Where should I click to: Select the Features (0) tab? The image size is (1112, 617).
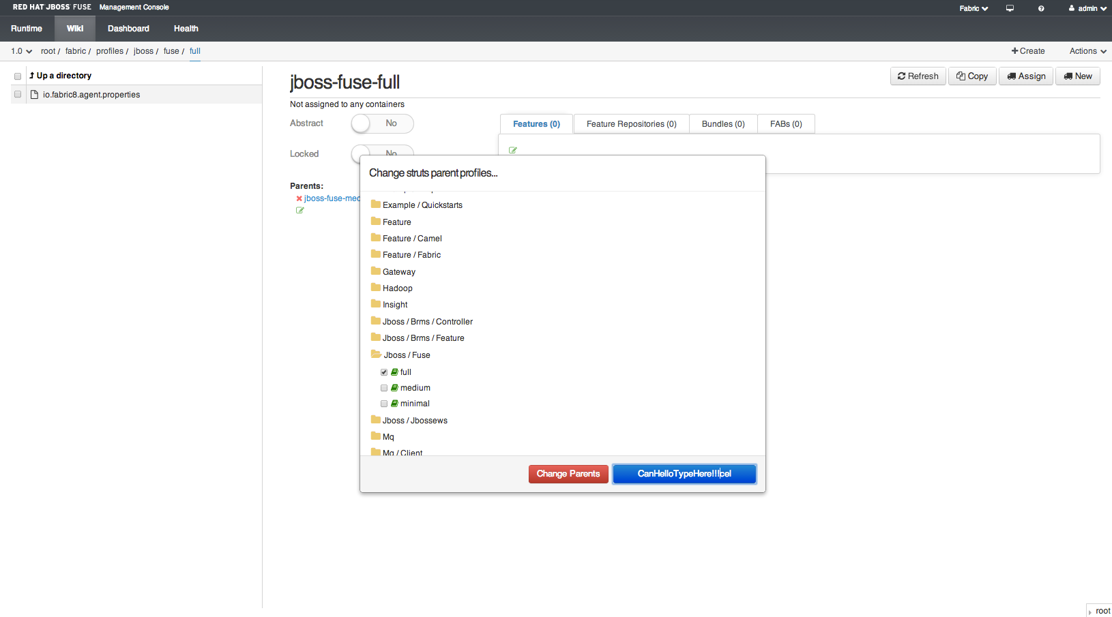coord(536,124)
